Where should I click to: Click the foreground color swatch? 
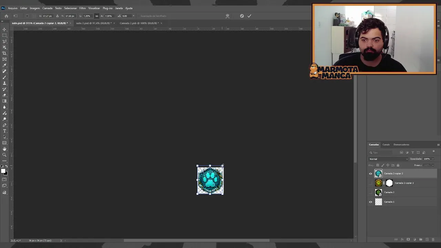click(x=3, y=171)
